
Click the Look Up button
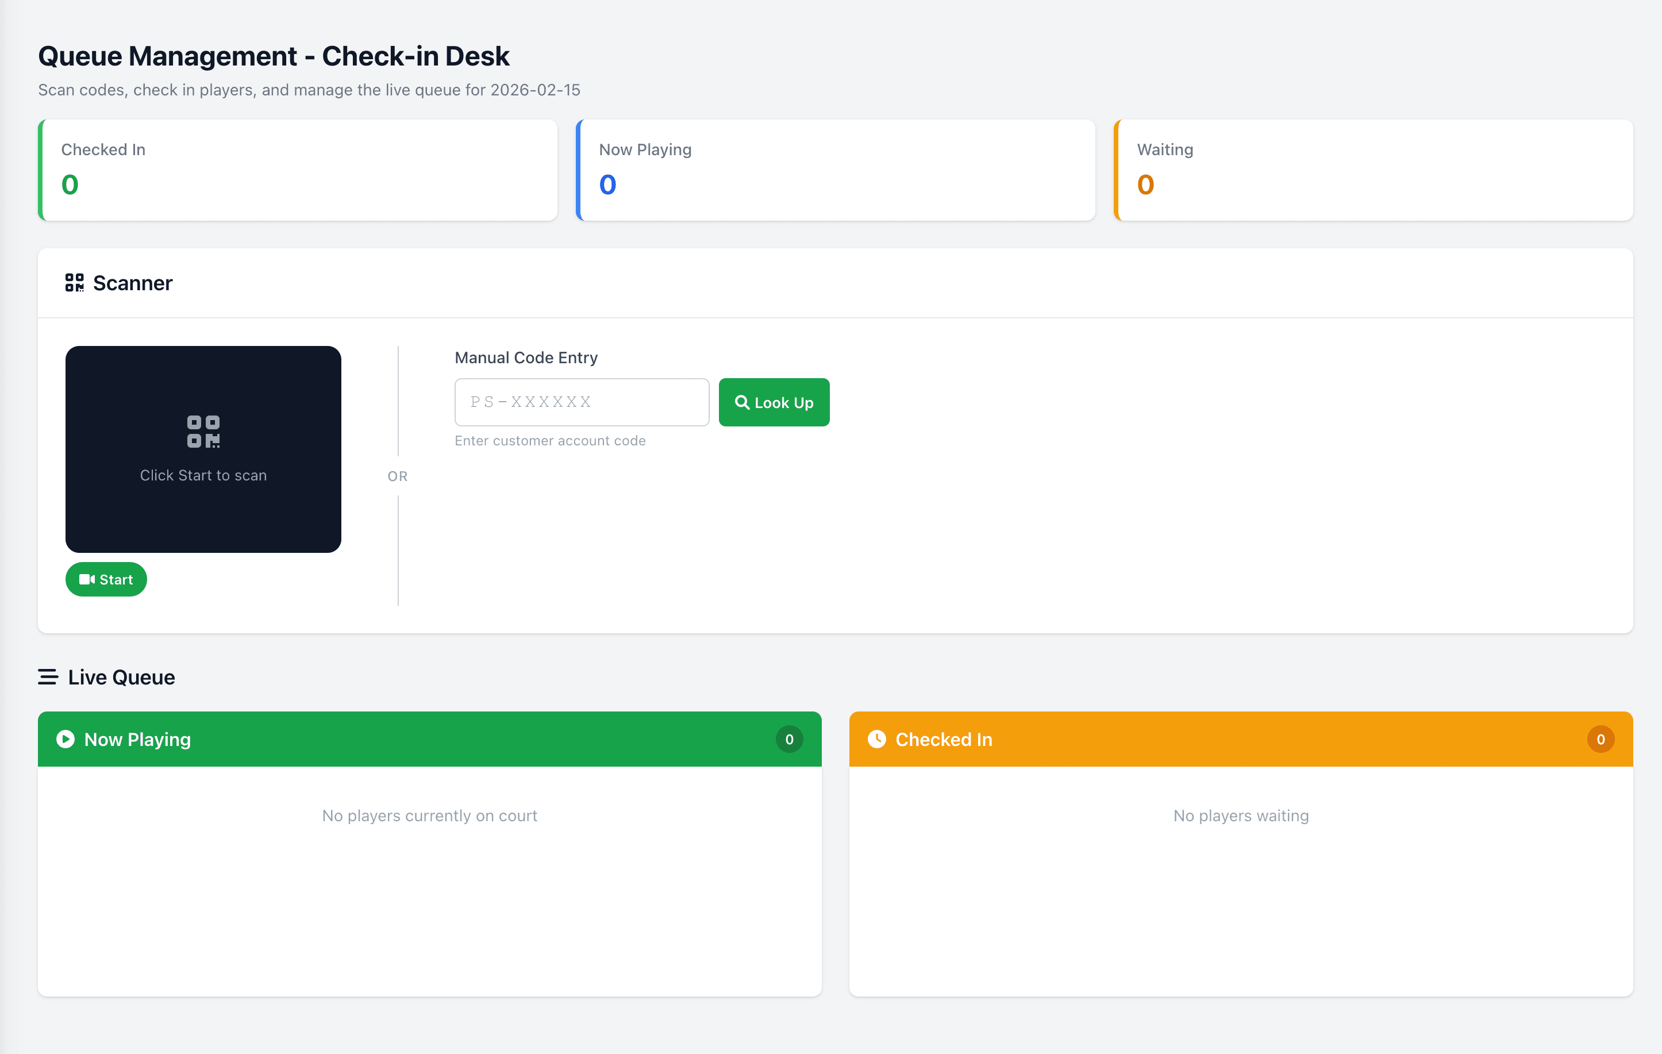coord(774,402)
